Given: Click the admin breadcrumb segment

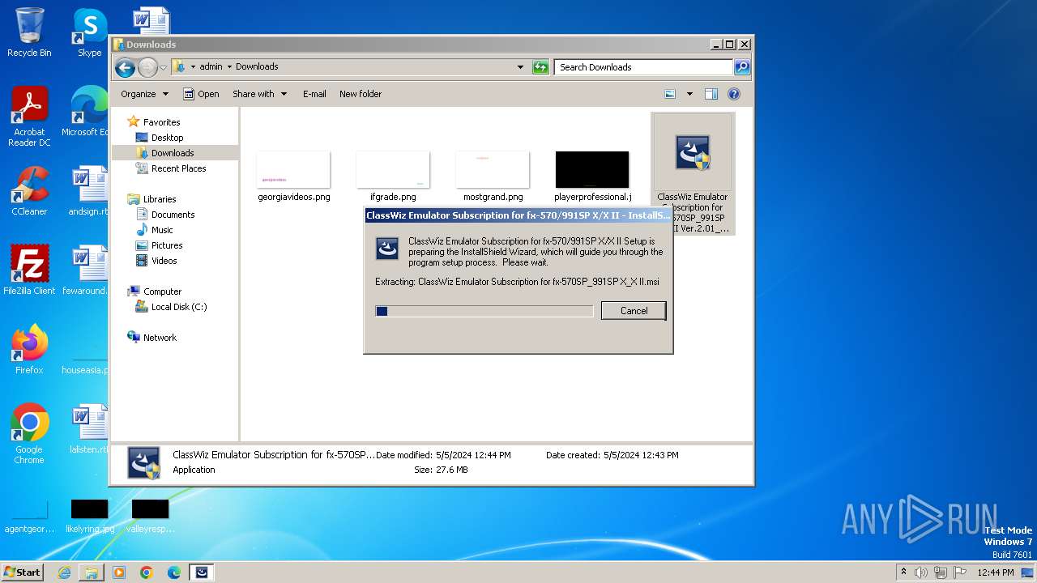Looking at the screenshot, I should 211,66.
